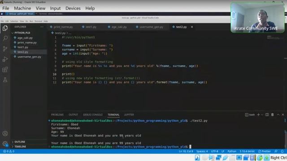Click the VirtualBox hard disk status icon

(197, 157)
